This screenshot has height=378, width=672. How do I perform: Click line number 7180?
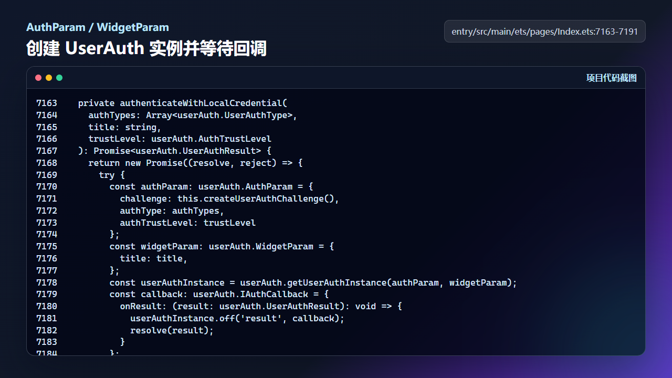coord(47,306)
